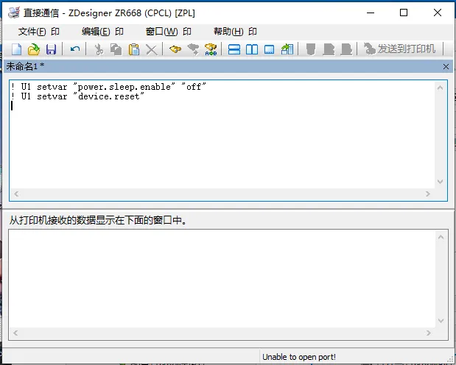The width and height of the screenshot is (456, 365).
Task: Open a file with the folder icon
Action: pos(33,49)
